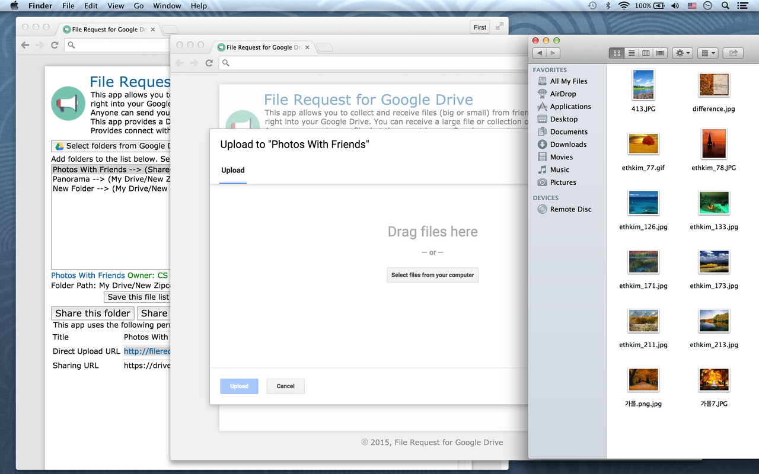Click Share this folder button
The image size is (759, 474).
(93, 313)
